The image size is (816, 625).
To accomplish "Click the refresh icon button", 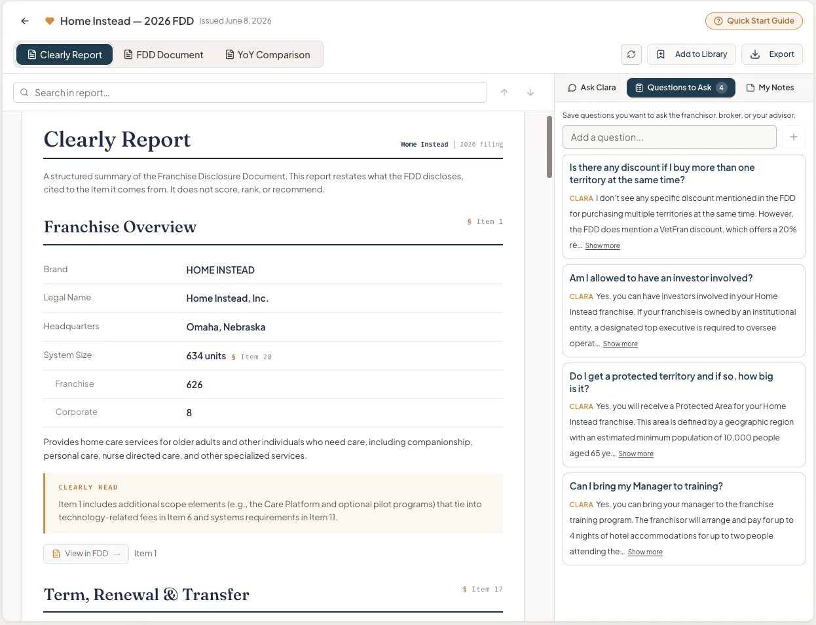I will [x=631, y=54].
